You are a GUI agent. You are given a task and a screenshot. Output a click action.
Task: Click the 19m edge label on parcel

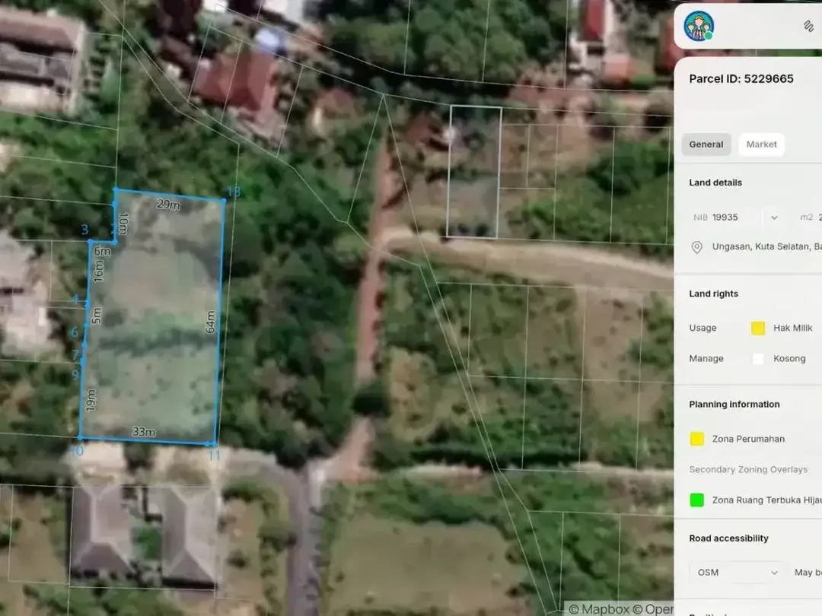coord(91,400)
